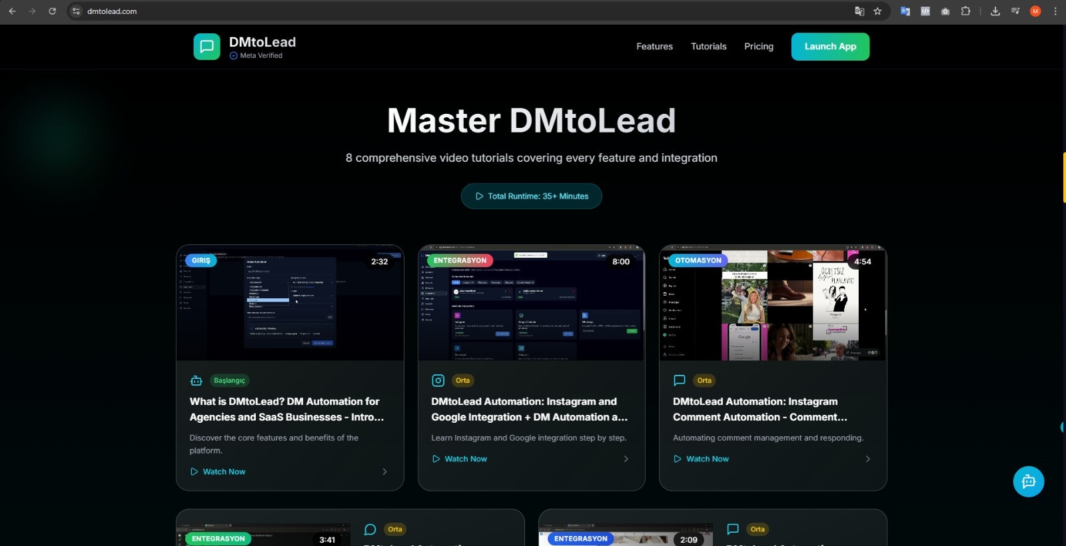Open the Tutorials nav item

(x=709, y=47)
